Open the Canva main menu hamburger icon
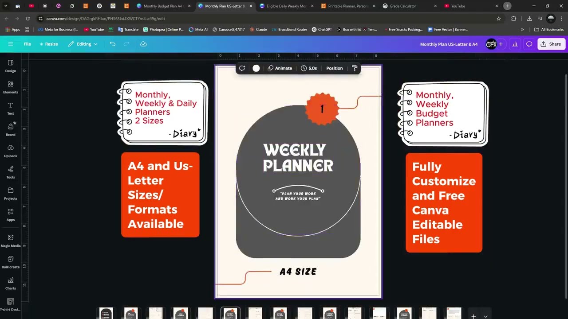Screen dimensions: 568x319 (11, 44)
